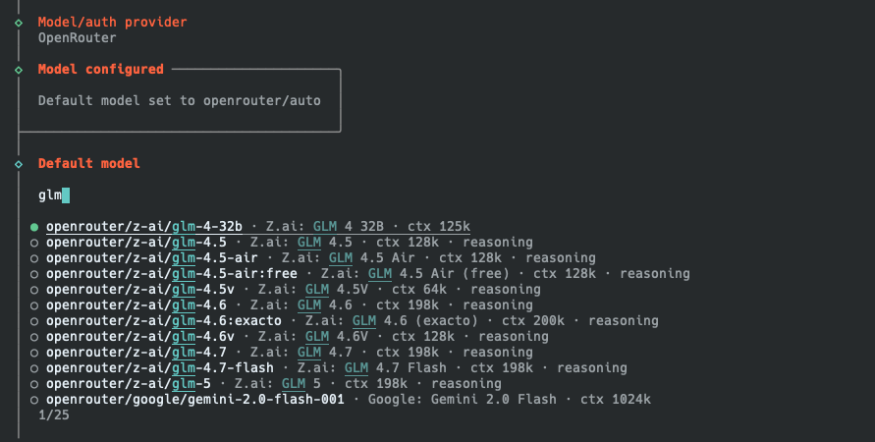The width and height of the screenshot is (875, 442).
Task: Click the diamond marker beside Default model
Action: pos(19,164)
